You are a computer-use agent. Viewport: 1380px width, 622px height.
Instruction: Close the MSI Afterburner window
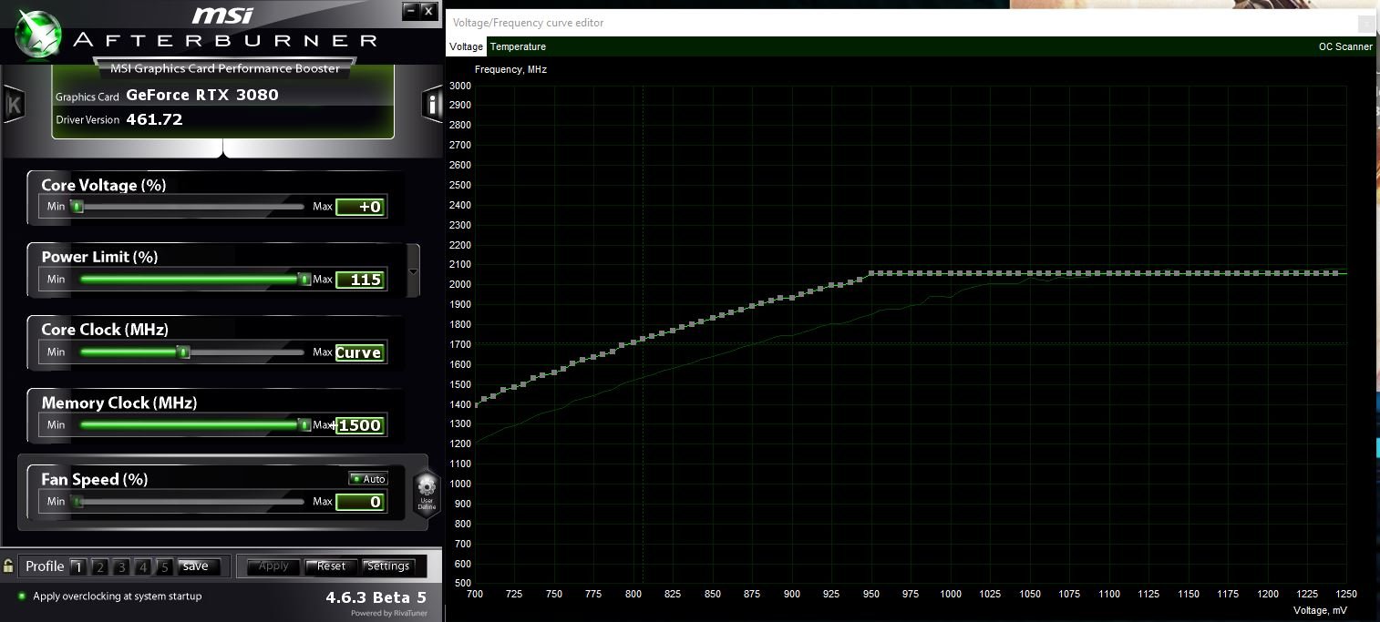pos(428,10)
